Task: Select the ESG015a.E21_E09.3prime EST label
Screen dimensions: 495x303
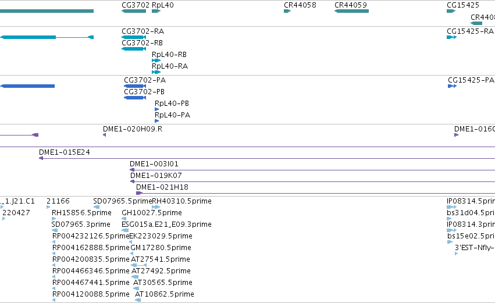Action: (166, 224)
